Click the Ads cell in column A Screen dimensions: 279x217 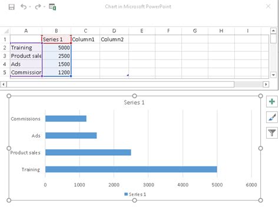click(x=26, y=64)
